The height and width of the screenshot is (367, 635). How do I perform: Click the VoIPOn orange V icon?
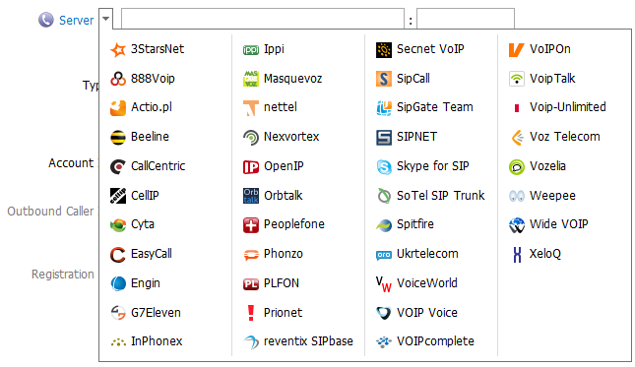click(x=516, y=50)
